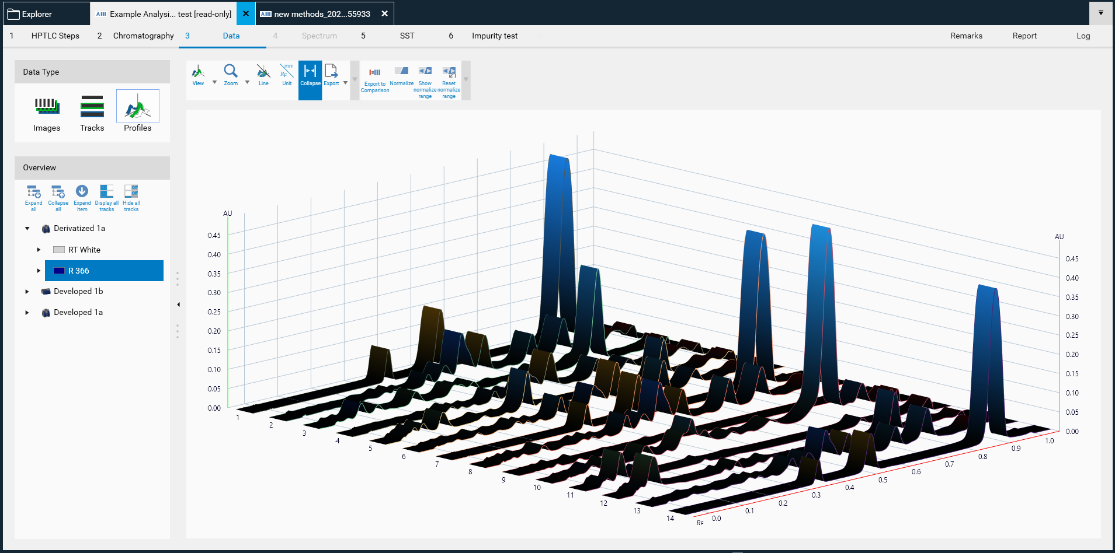Click the toolbar overflow arrow after Export

click(x=355, y=80)
